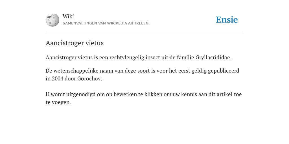The width and height of the screenshot is (289, 144).
Task: Click the word "rechtvleugelig" in the description
Action: point(127,57)
